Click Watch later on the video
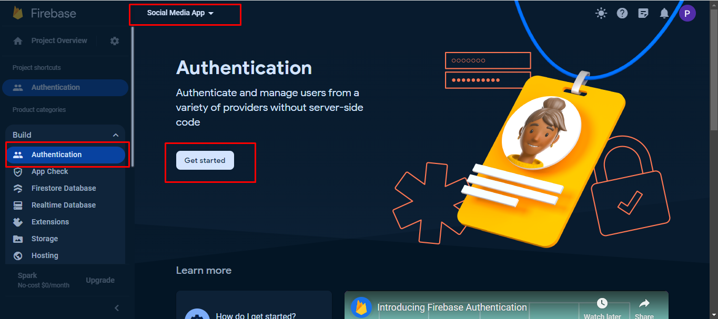Image resolution: width=718 pixels, height=319 pixels. pyautogui.click(x=602, y=307)
